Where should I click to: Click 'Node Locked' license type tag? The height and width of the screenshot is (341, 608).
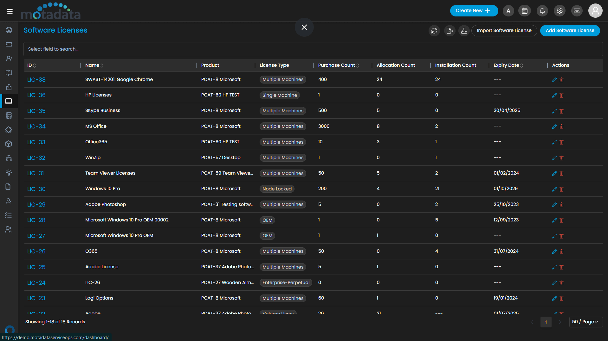coord(277,189)
